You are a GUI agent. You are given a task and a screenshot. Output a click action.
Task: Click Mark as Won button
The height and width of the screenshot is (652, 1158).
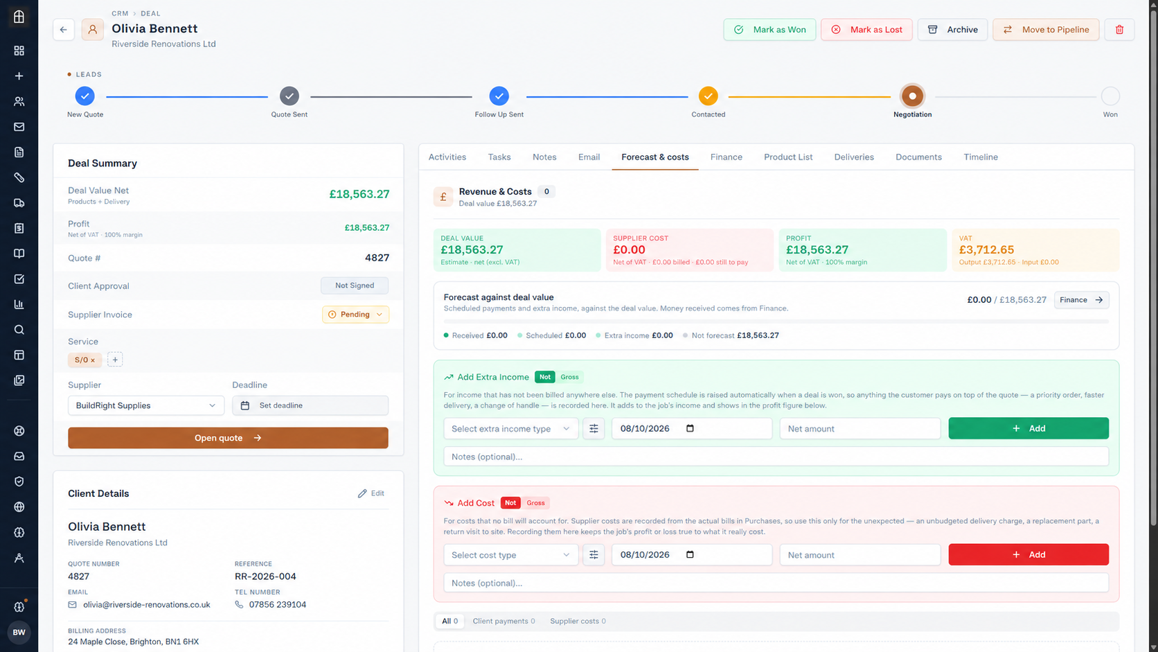769,30
